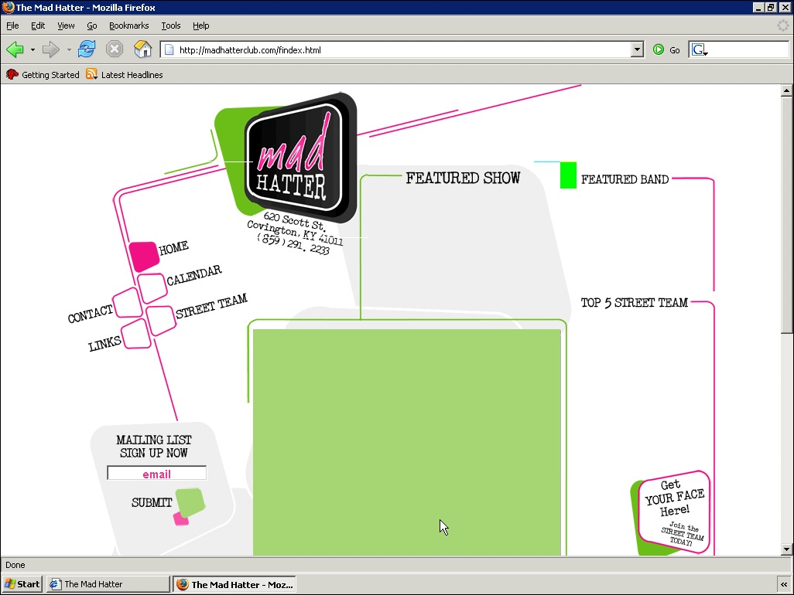
Task: Open the Bookmarks menu
Action: [x=128, y=25]
